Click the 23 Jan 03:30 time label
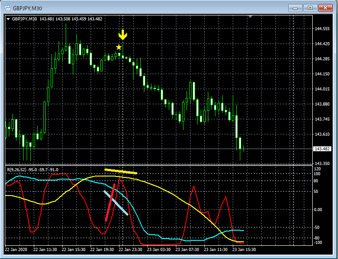 [x=159, y=250]
